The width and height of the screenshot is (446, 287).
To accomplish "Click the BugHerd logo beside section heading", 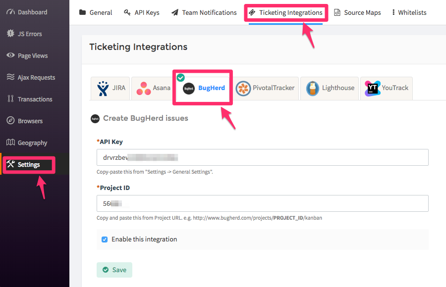I will [x=95, y=118].
